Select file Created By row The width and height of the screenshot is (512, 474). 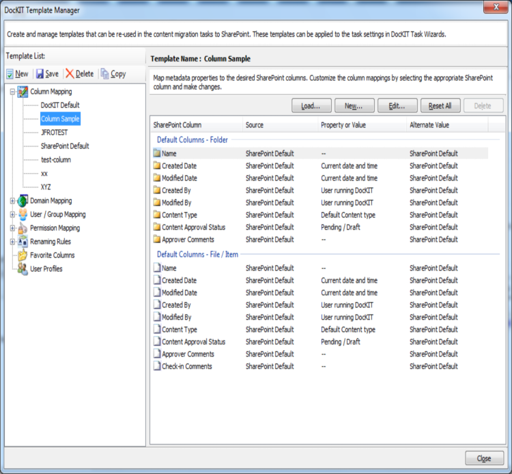point(320,305)
